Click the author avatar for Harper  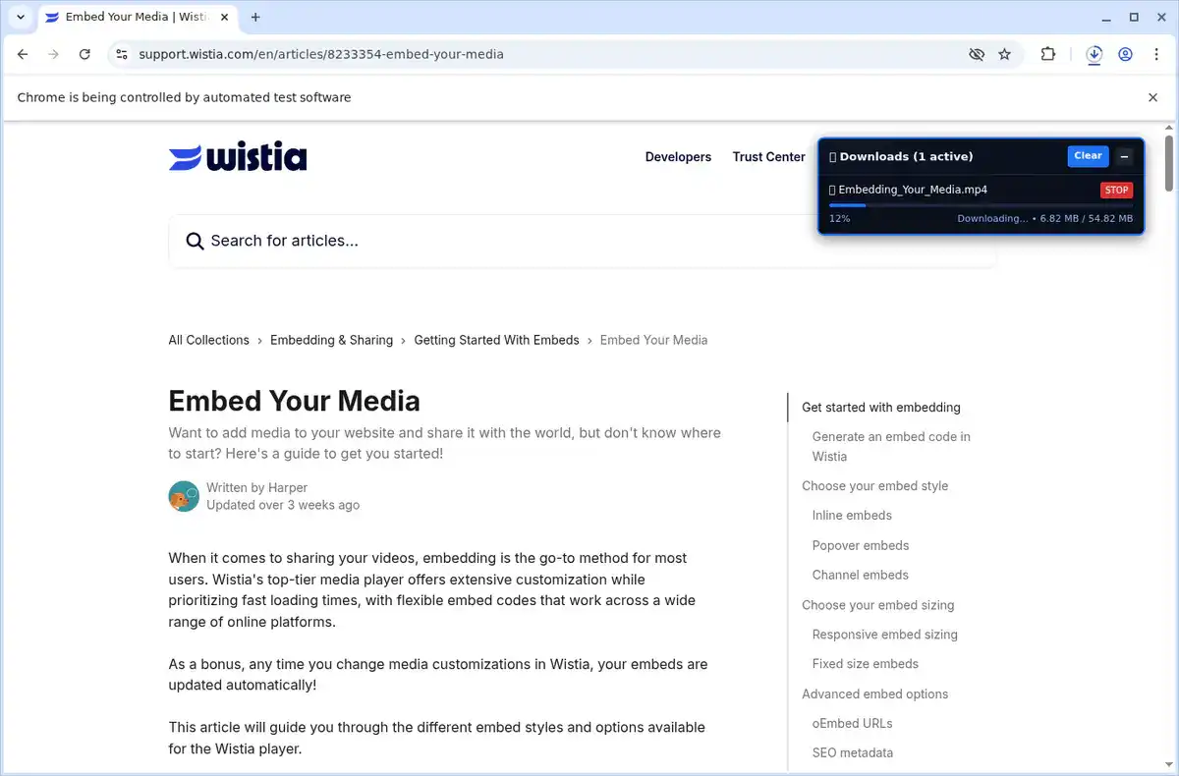tap(184, 496)
